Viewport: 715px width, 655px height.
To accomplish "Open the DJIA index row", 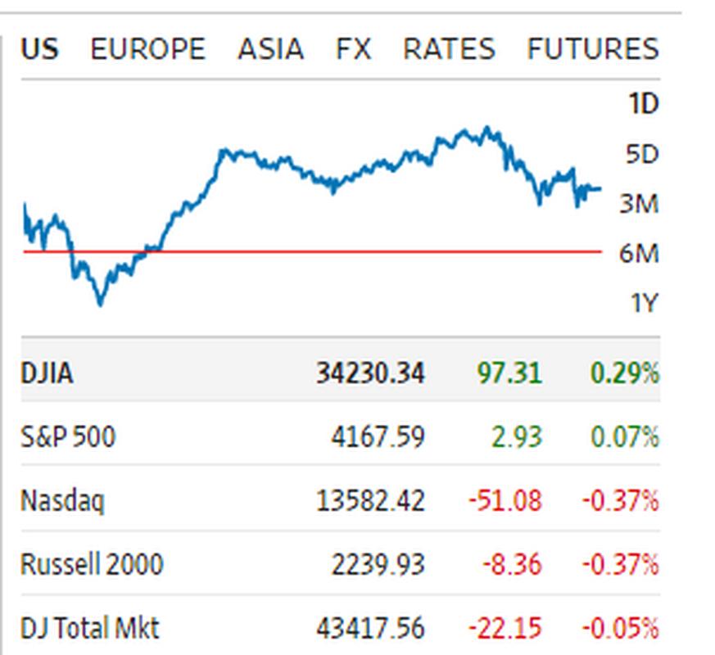I will click(47, 374).
